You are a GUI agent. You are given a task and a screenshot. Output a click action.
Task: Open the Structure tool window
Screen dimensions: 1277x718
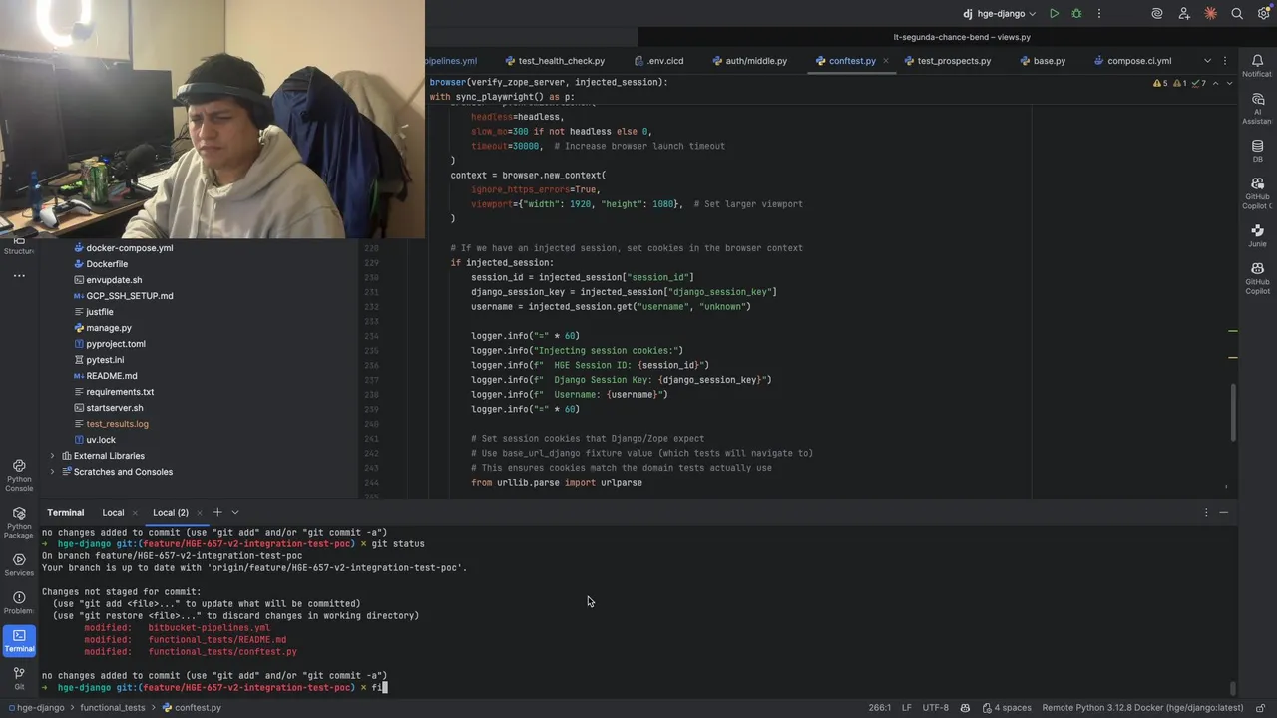pyautogui.click(x=19, y=246)
